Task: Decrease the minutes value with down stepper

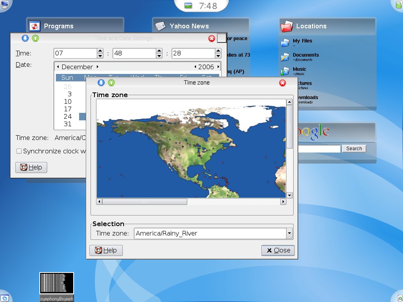Action: click(159, 56)
